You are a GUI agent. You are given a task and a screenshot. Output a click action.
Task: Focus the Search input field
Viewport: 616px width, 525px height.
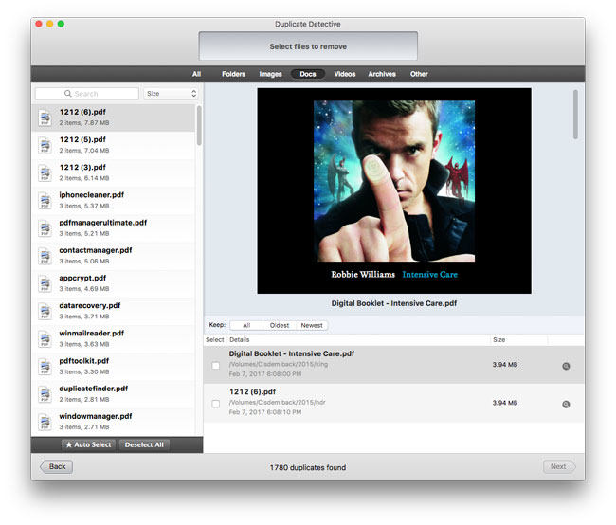tap(87, 93)
